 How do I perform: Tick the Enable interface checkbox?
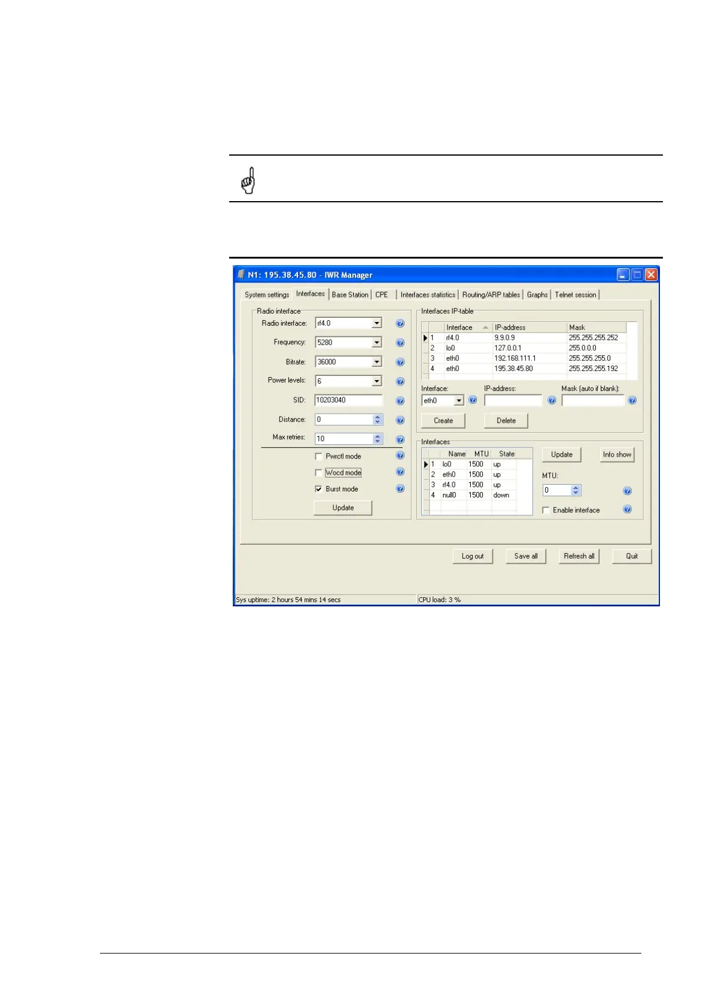pos(546,510)
